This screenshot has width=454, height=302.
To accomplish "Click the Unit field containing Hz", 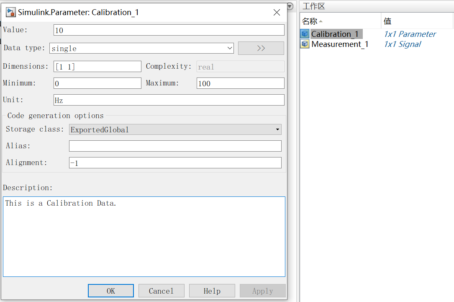I will 169,100.
